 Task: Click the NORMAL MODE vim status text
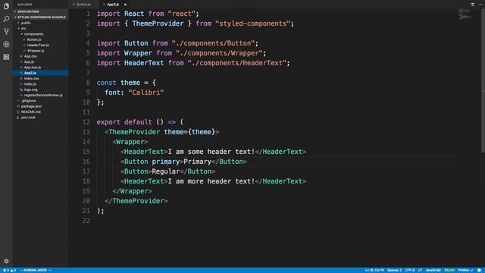coord(36,270)
